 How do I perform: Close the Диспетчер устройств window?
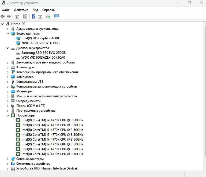coord(201,3)
